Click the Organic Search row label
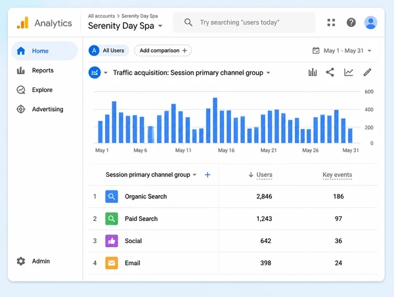This screenshot has height=297, width=394. tap(146, 196)
